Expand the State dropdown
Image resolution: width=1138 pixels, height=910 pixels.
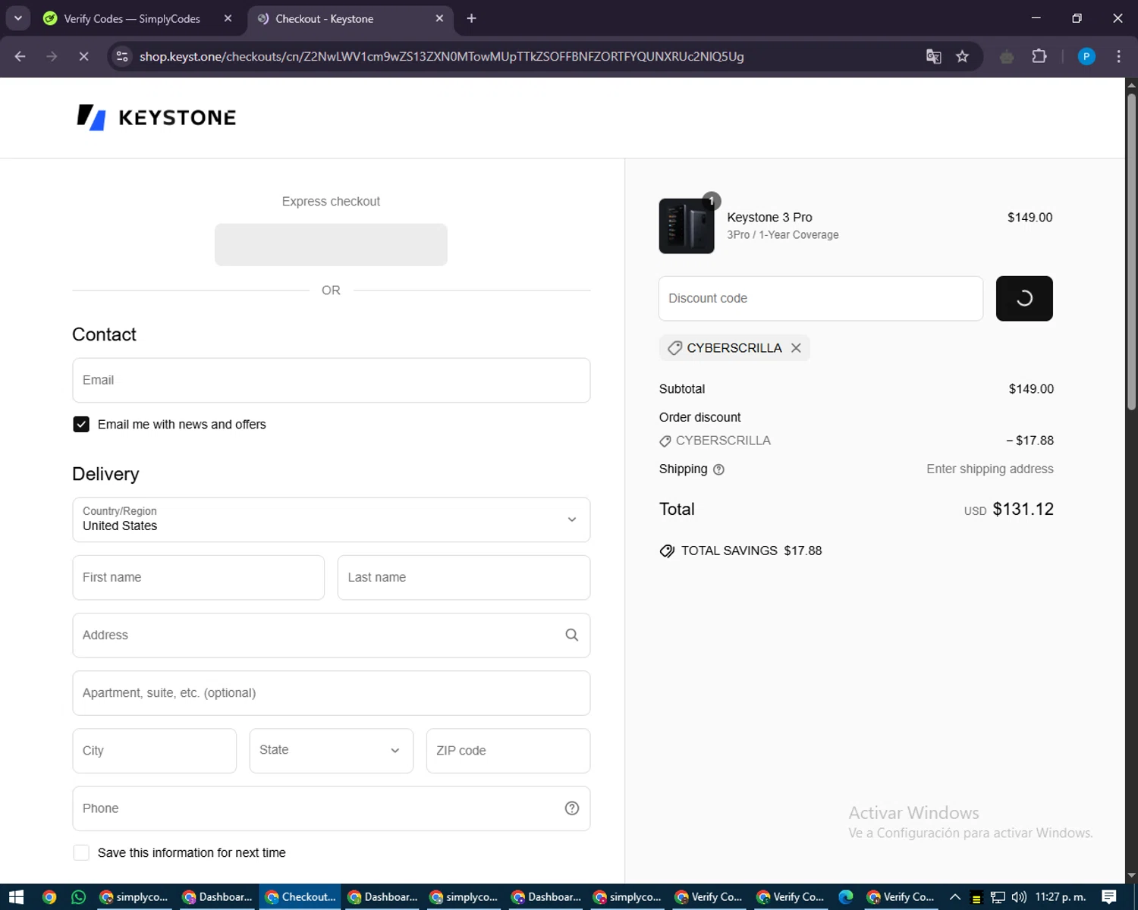332,751
